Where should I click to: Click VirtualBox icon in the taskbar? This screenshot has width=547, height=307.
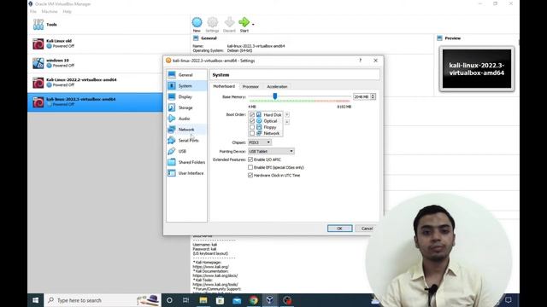coord(270,300)
